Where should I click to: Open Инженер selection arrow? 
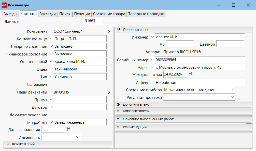tap(152, 37)
